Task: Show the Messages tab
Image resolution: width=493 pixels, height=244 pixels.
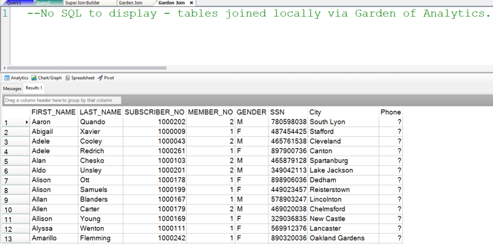Action: (x=12, y=88)
